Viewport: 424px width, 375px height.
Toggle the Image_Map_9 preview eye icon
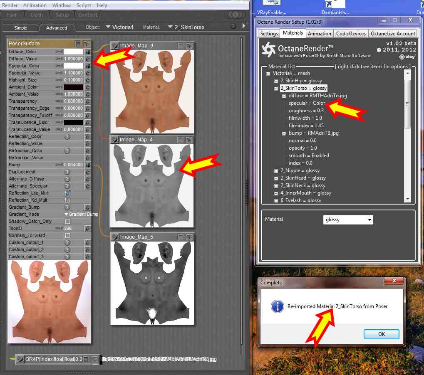[190, 46]
